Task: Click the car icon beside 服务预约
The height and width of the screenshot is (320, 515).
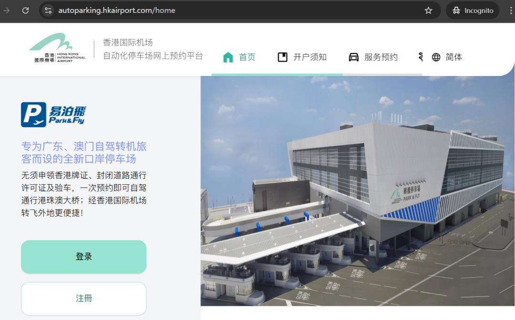Action: [x=353, y=57]
